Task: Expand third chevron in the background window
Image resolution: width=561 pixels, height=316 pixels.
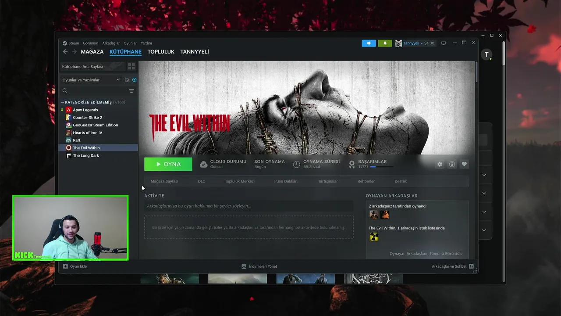Action: tap(484, 212)
